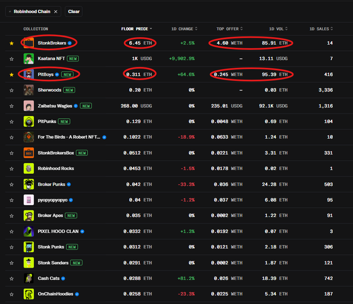Image resolution: width=353 pixels, height=304 pixels.
Task: Open Stonk Punks collection avatar
Action: (29, 247)
